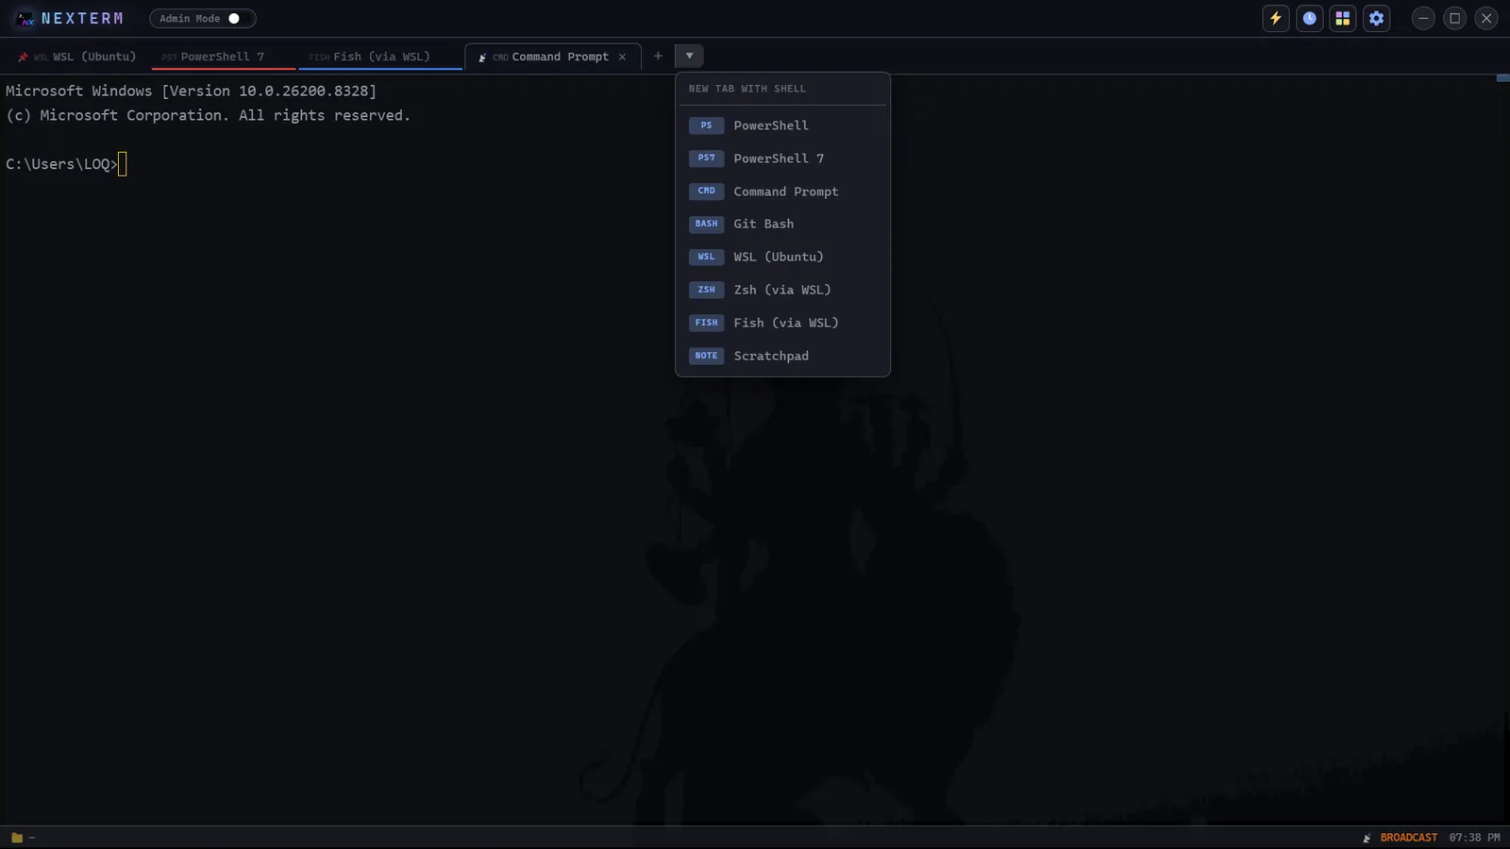Click the "(c) Microsoft Corporation. All rights reserved." line
The image size is (1510, 849).
pos(208,115)
